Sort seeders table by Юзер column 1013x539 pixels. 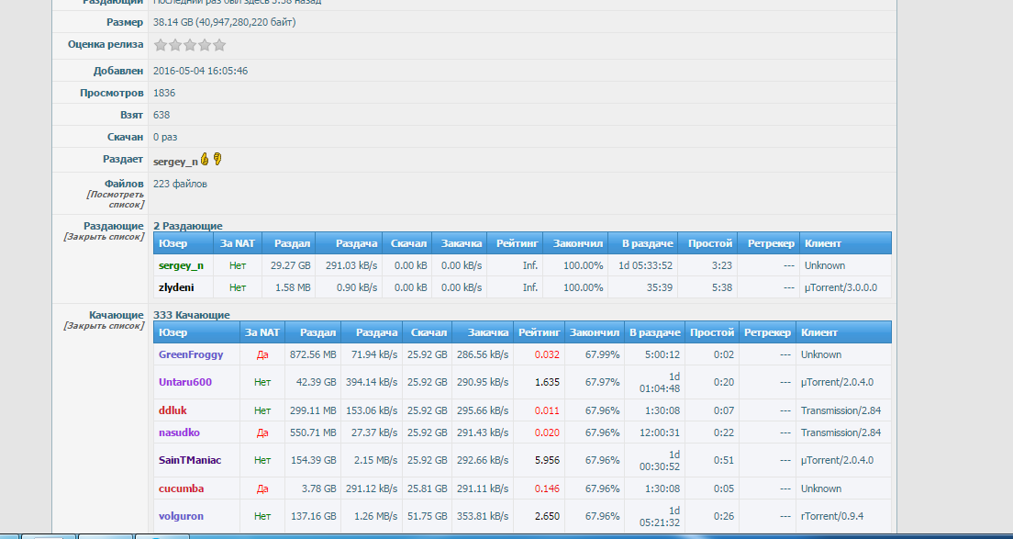pyautogui.click(x=173, y=243)
